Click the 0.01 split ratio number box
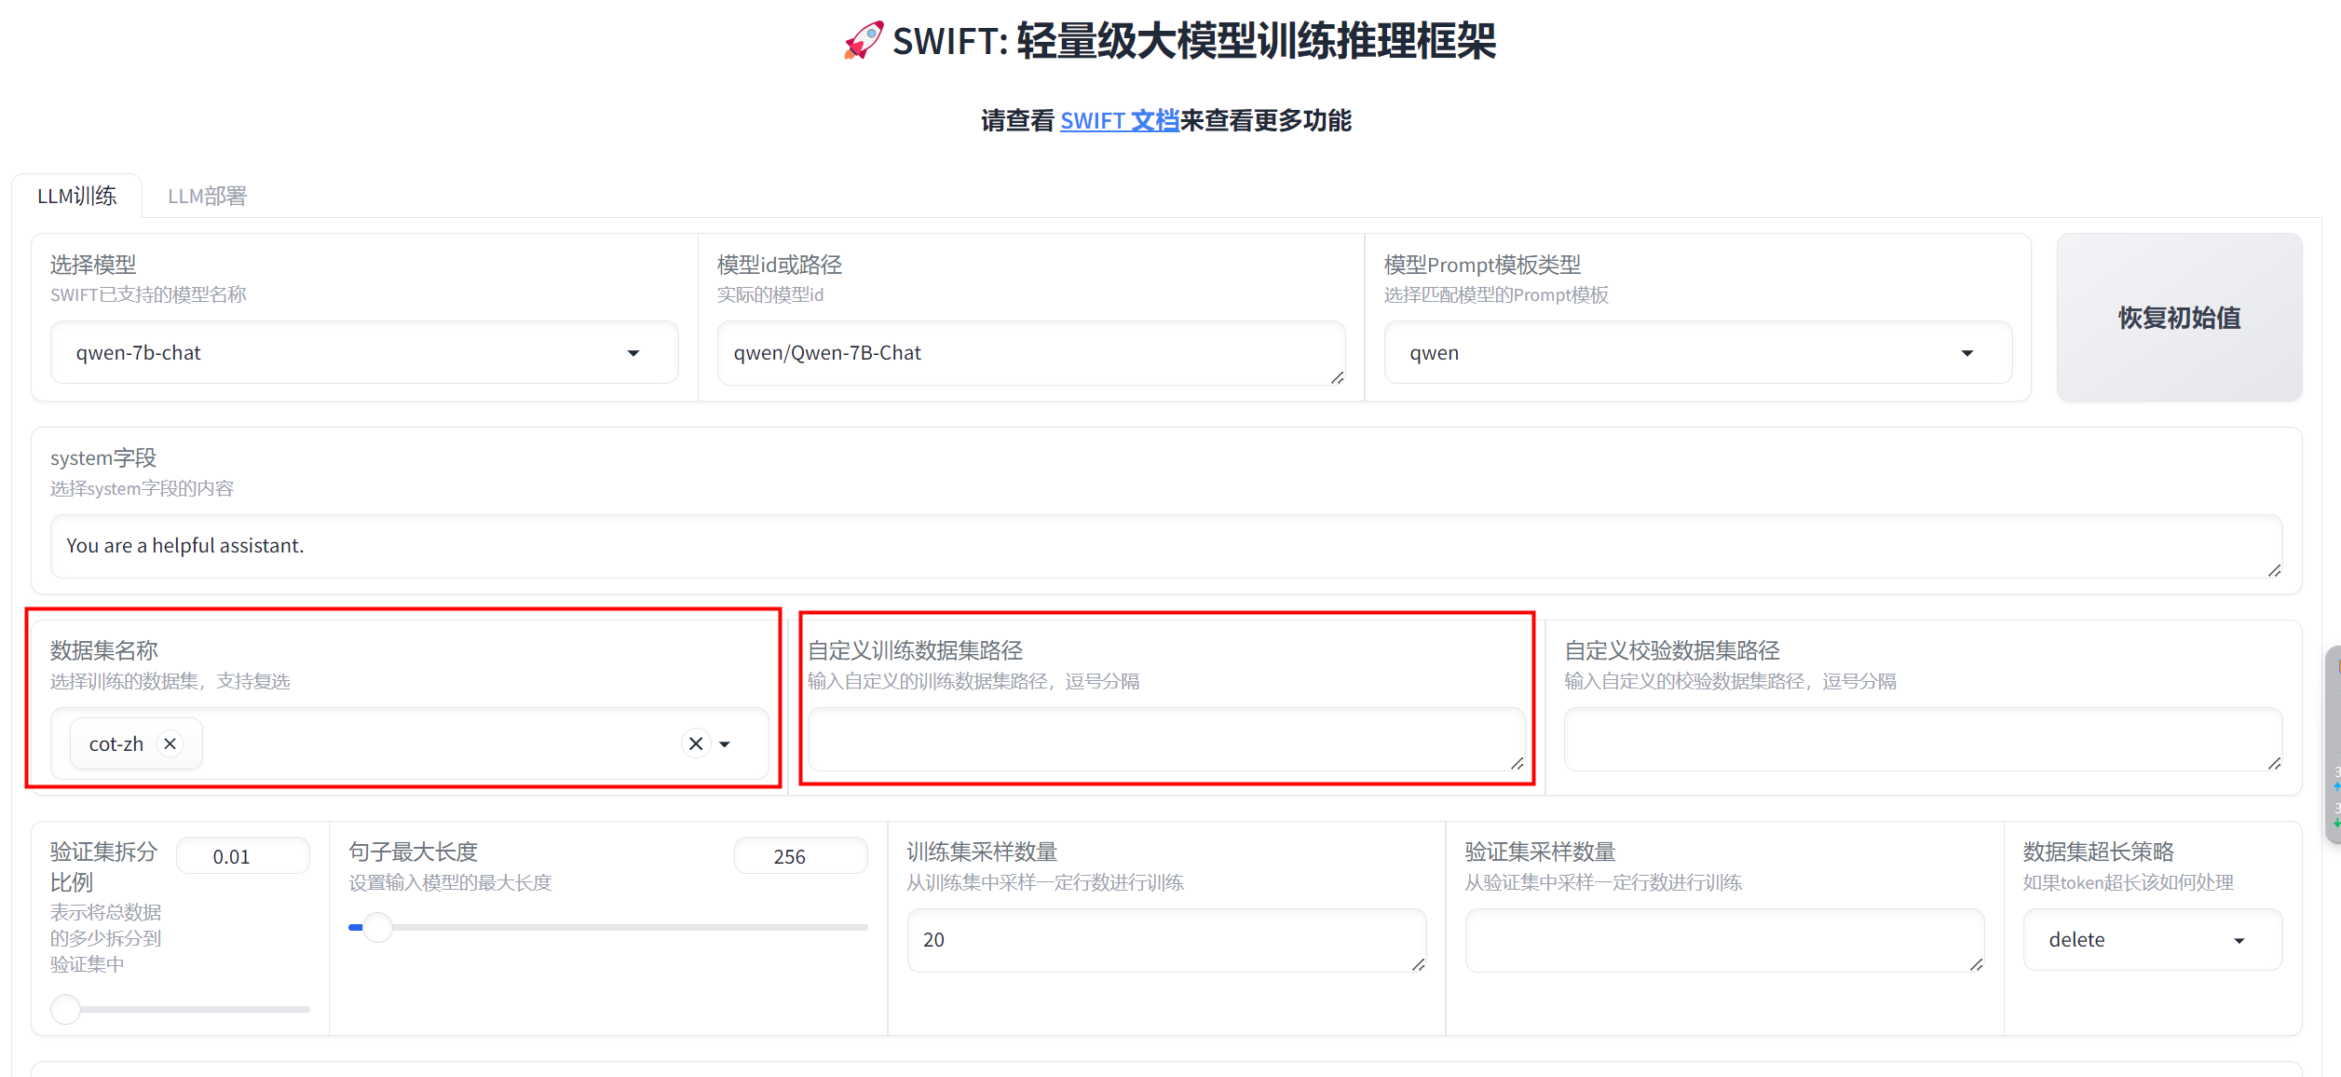This screenshot has width=2341, height=1077. click(242, 856)
